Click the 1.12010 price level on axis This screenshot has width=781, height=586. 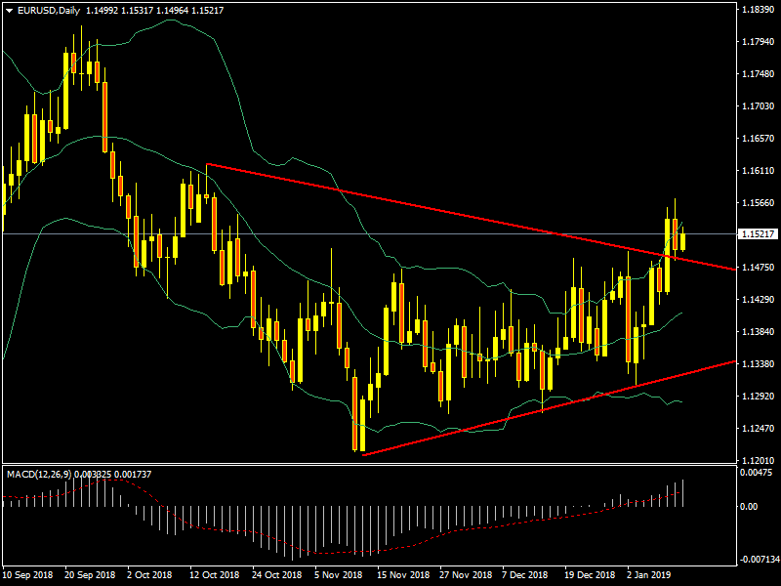[x=759, y=460]
